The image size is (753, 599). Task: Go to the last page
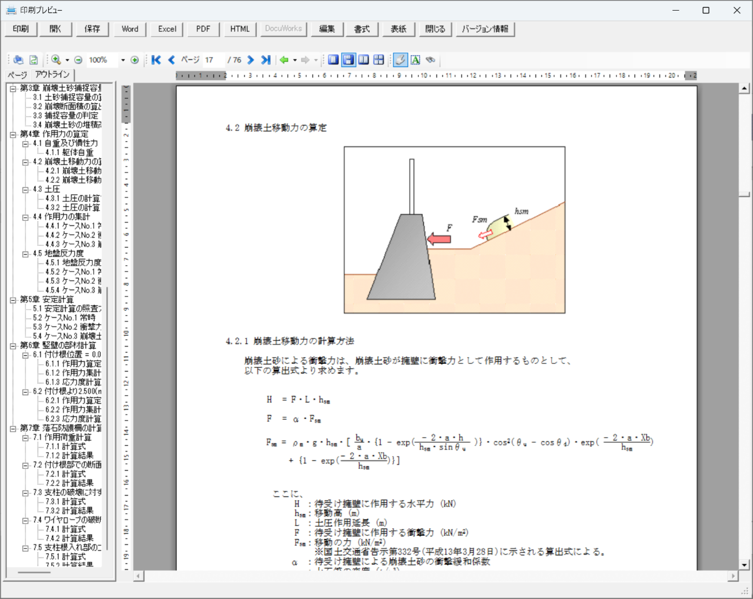click(x=266, y=60)
